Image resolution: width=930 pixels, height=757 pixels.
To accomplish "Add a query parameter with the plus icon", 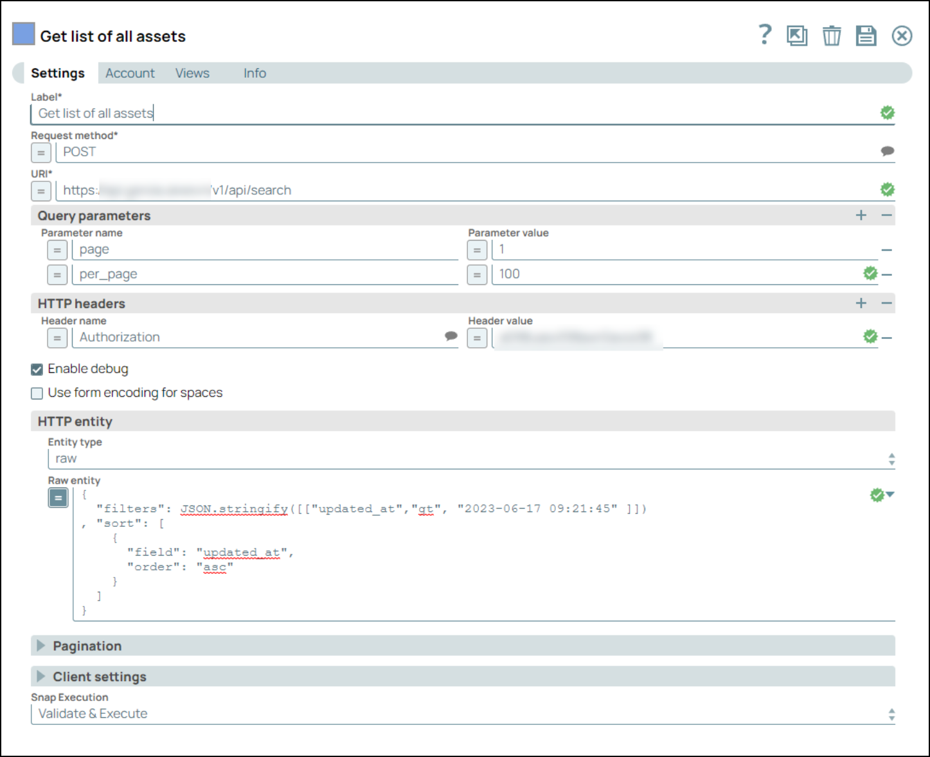I will (861, 215).
